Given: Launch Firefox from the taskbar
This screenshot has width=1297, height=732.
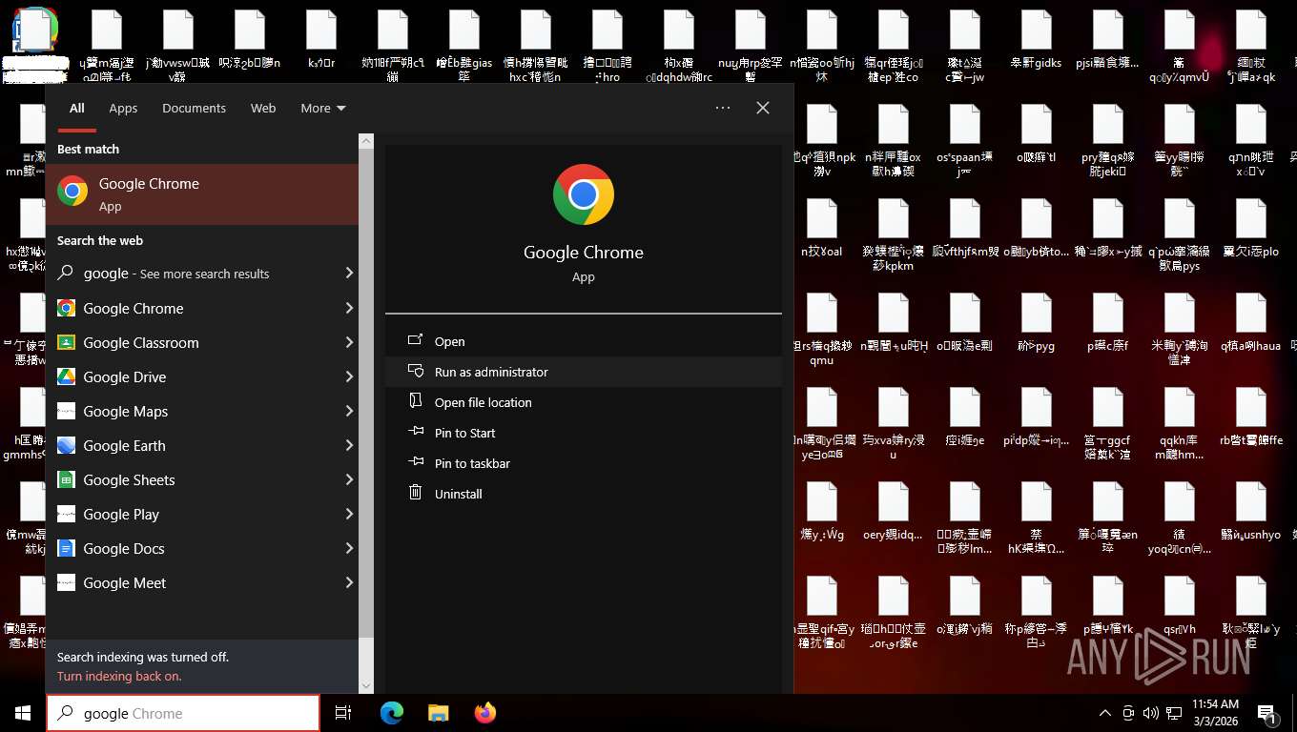Looking at the screenshot, I should (485, 713).
